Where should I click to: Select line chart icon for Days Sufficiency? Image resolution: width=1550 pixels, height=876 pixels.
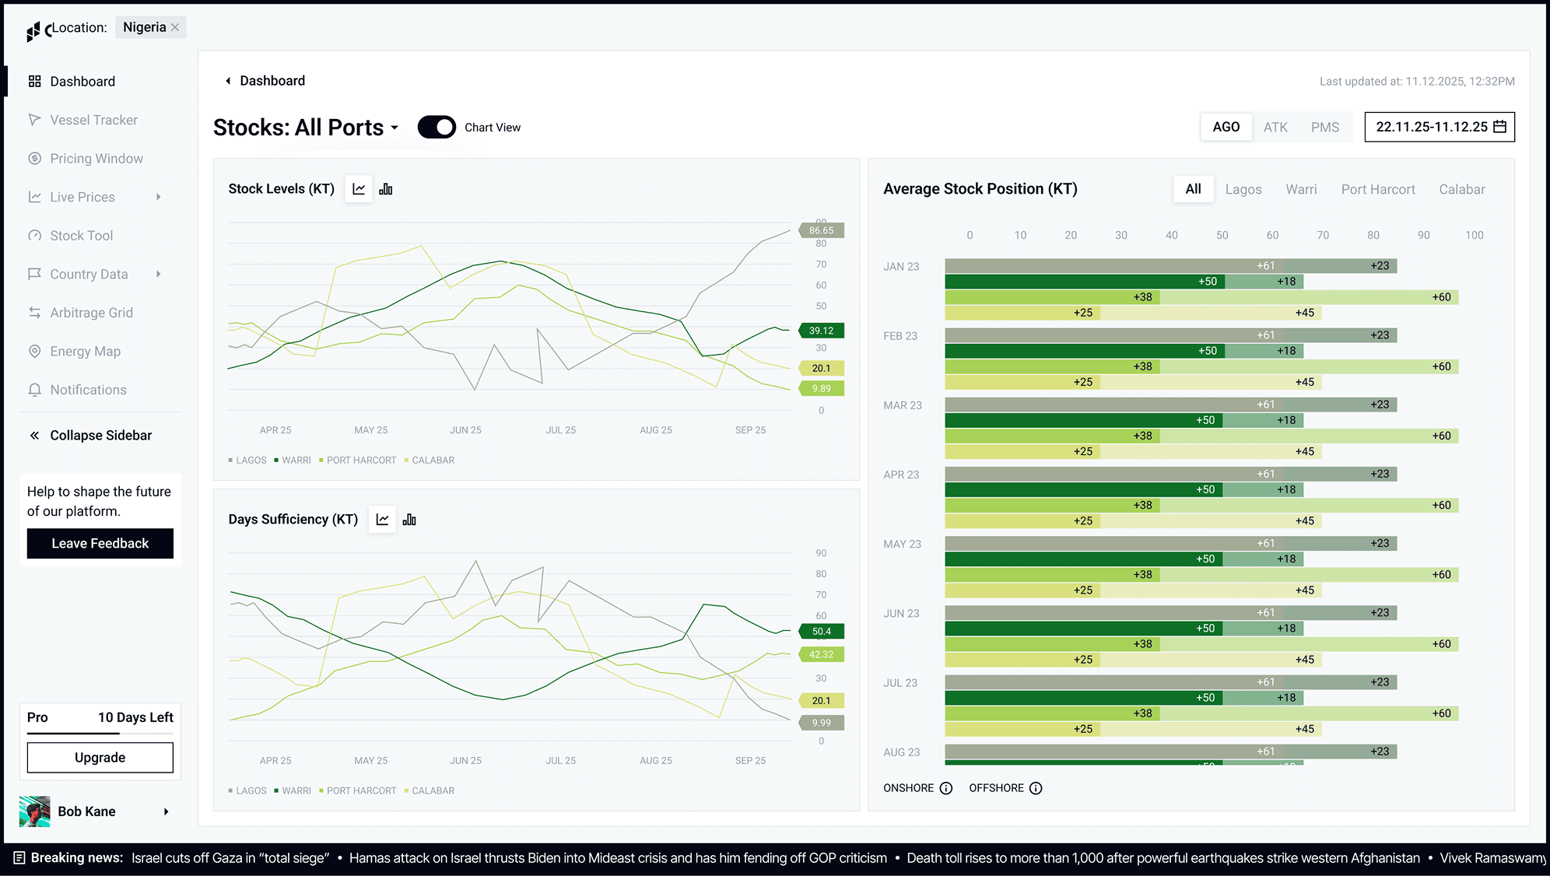(382, 520)
